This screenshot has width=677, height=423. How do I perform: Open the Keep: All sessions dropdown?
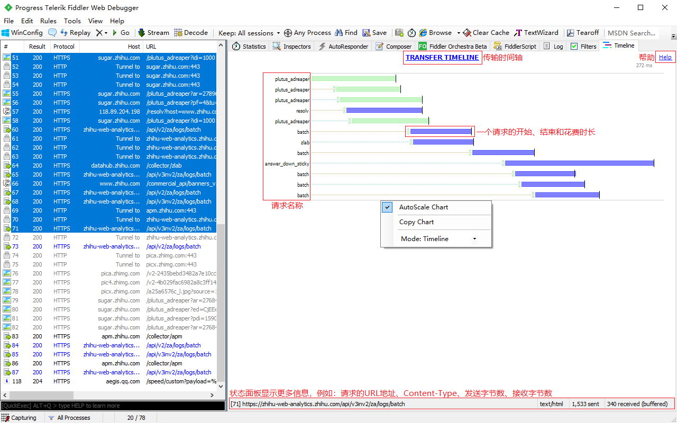point(249,33)
